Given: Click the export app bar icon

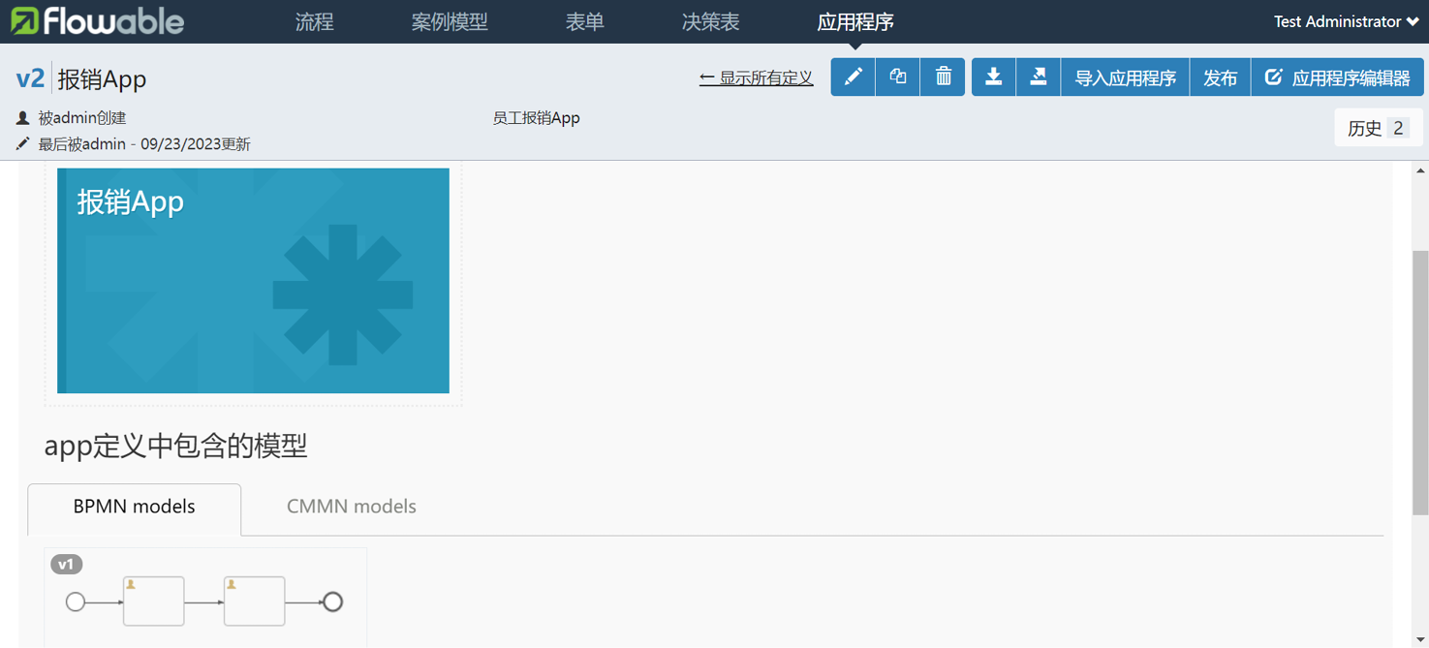Looking at the screenshot, I should point(1038,77).
